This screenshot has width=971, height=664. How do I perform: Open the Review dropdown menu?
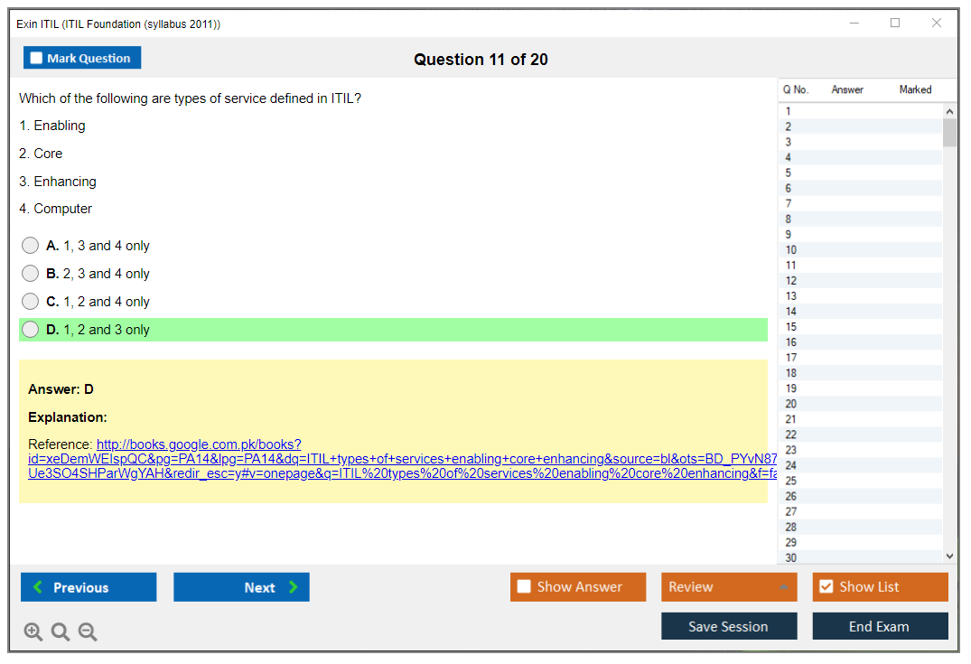click(x=729, y=587)
